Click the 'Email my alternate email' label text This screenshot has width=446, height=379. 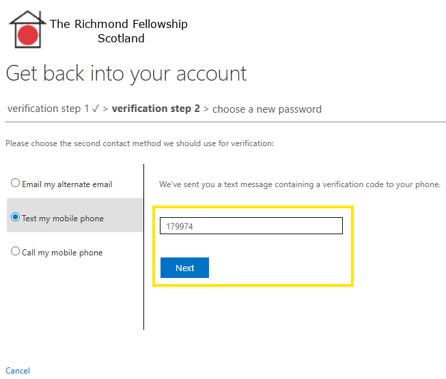tap(67, 184)
